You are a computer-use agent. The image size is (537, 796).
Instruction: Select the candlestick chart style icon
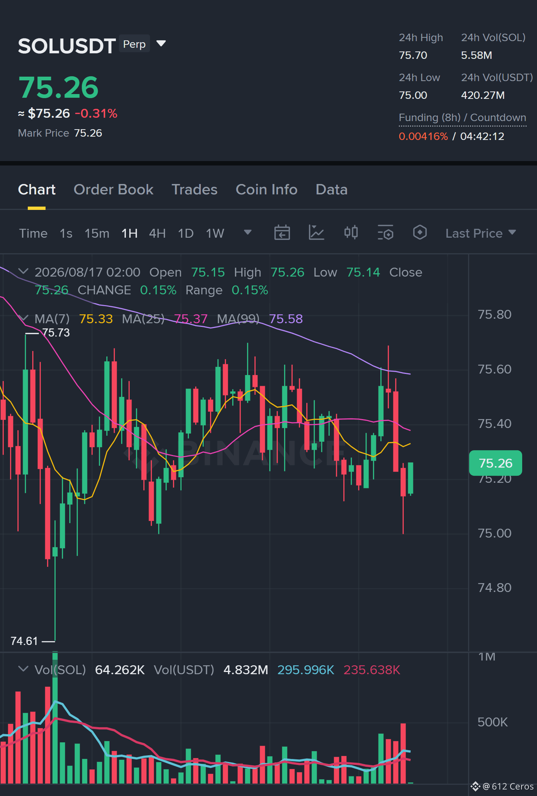[x=351, y=233]
